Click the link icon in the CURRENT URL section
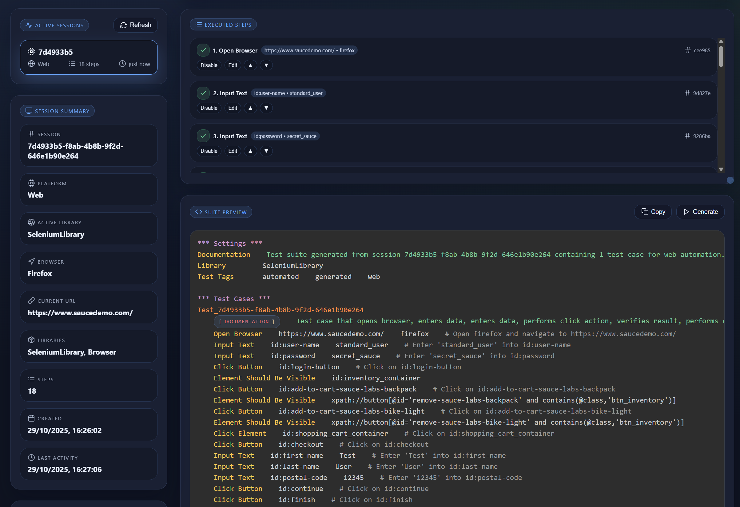Image resolution: width=740 pixels, height=507 pixels. tap(31, 300)
